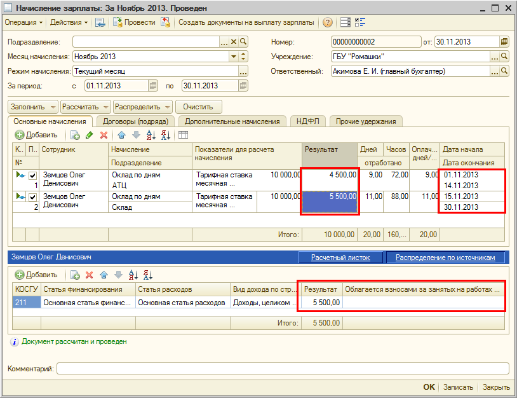Viewport: 517px width, 398px height.
Task: Open the Заполнить dropdown button
Action: tap(32, 107)
